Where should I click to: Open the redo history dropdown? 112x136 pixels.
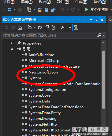click(x=79, y=10)
